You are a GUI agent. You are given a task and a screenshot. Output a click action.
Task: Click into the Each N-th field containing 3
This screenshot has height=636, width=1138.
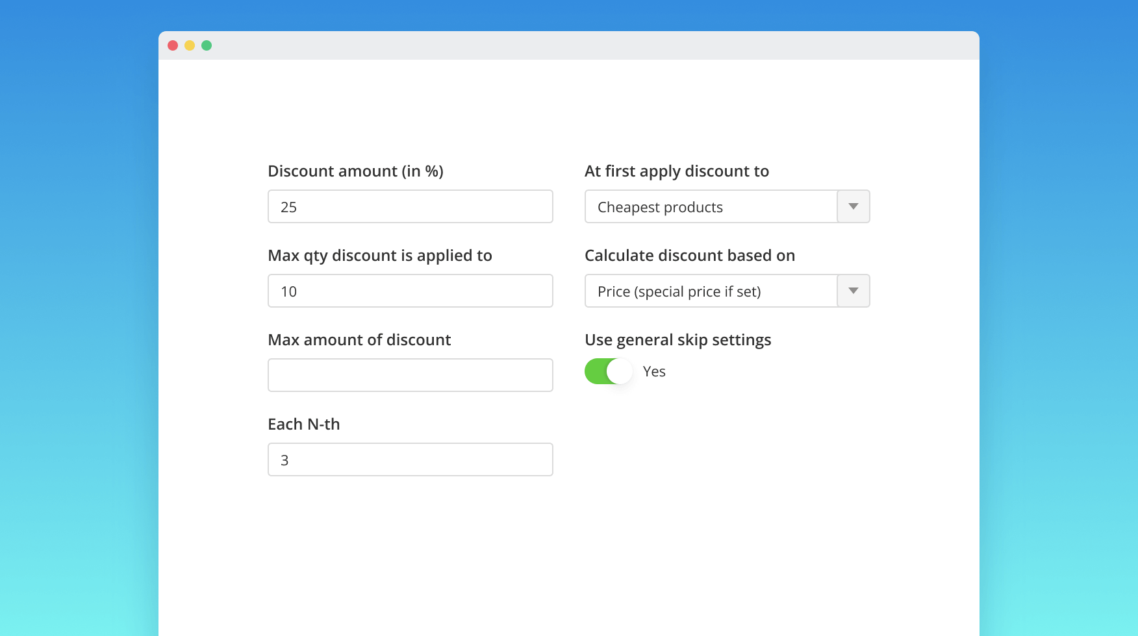411,459
